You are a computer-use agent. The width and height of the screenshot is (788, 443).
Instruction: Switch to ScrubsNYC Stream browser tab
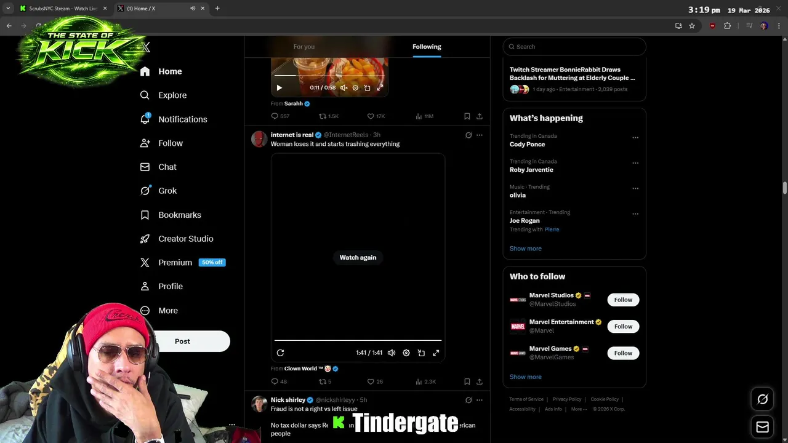pos(63,9)
